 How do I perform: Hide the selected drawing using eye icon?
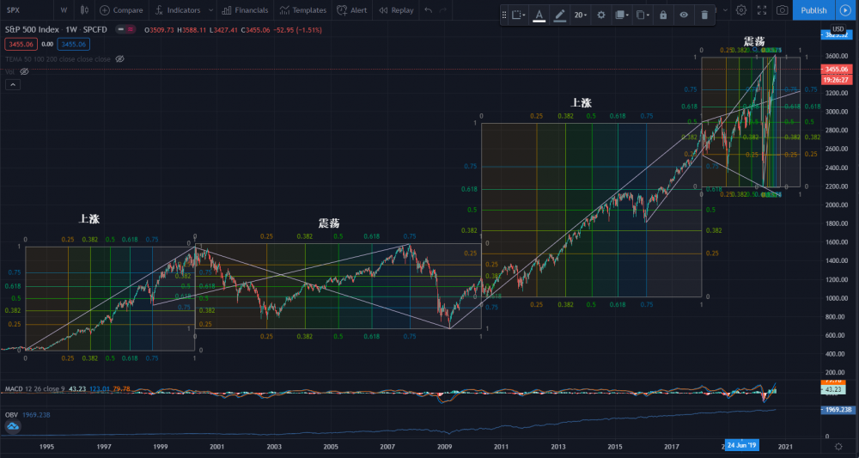683,15
